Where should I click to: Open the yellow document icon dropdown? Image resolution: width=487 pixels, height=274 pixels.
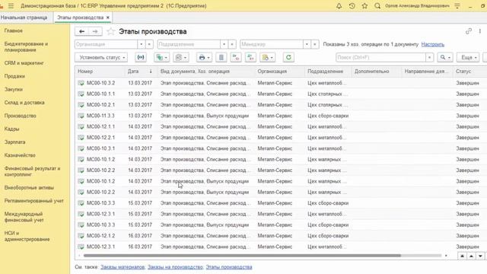[267, 58]
